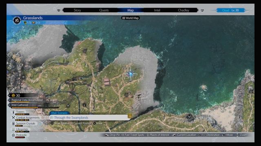Select the Map tab
This screenshot has height=146, width=261.
(130, 10)
